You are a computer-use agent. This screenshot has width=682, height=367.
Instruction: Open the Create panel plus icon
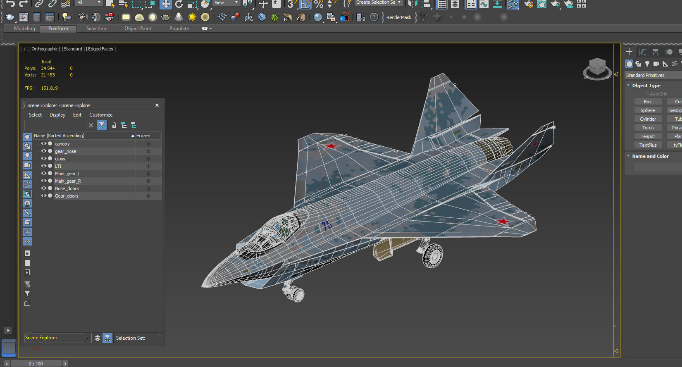coord(629,52)
